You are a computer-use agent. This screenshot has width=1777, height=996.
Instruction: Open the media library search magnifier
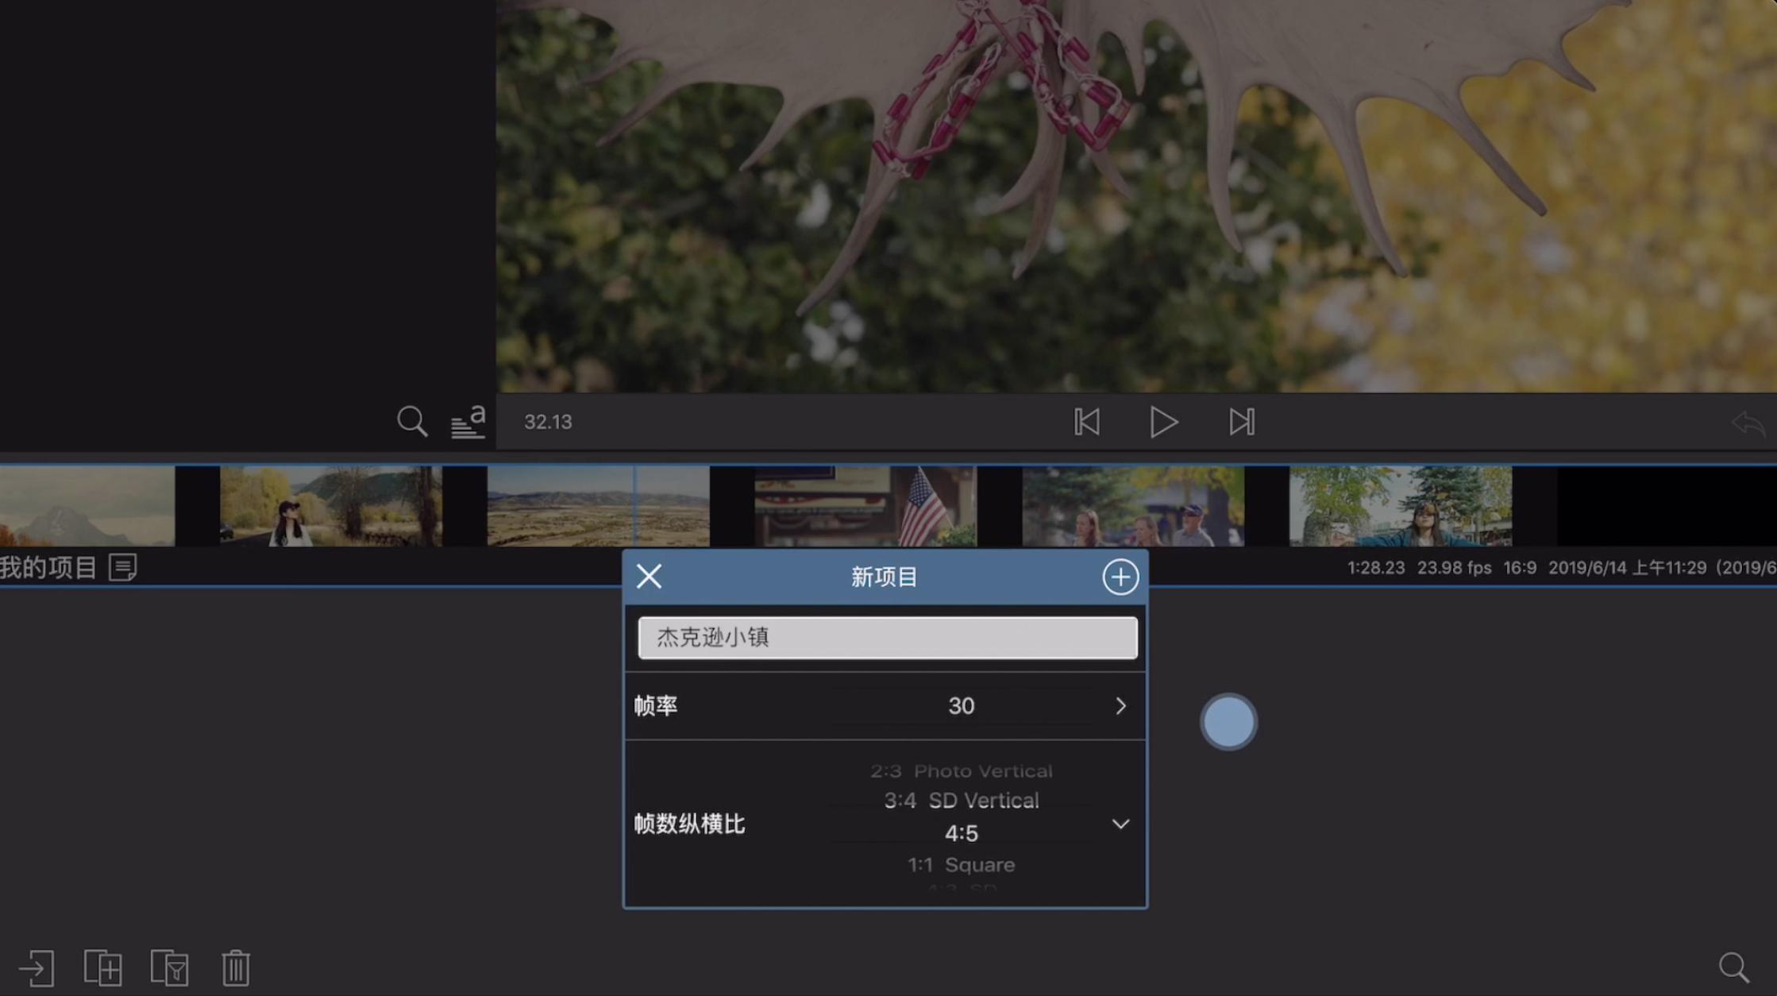click(411, 422)
